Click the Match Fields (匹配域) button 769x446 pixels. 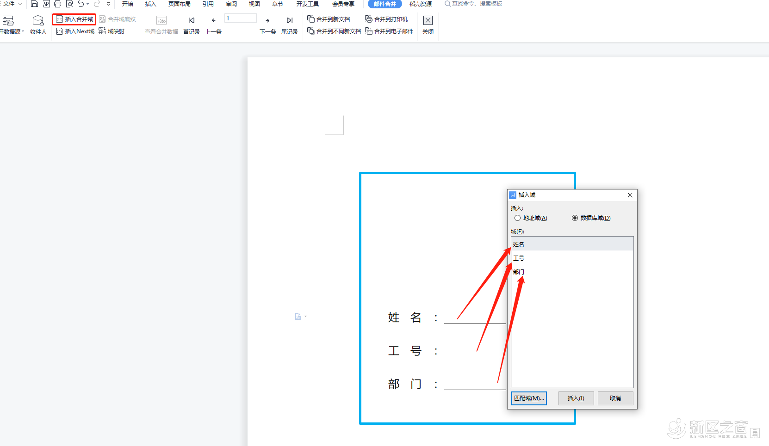coord(529,398)
